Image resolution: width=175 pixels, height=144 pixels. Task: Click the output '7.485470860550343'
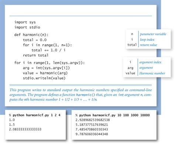click(x=92, y=129)
